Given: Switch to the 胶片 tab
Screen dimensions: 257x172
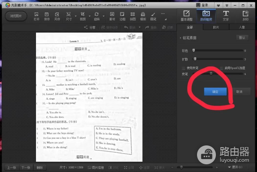Looking at the screenshot, I should 215,27.
